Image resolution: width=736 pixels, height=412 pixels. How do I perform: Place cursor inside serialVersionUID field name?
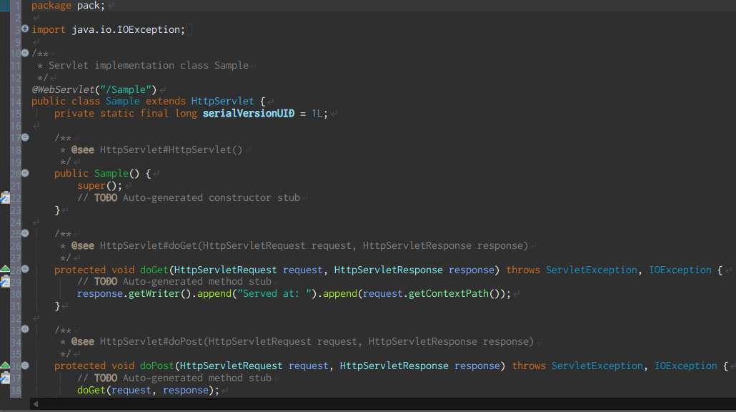tap(248, 113)
